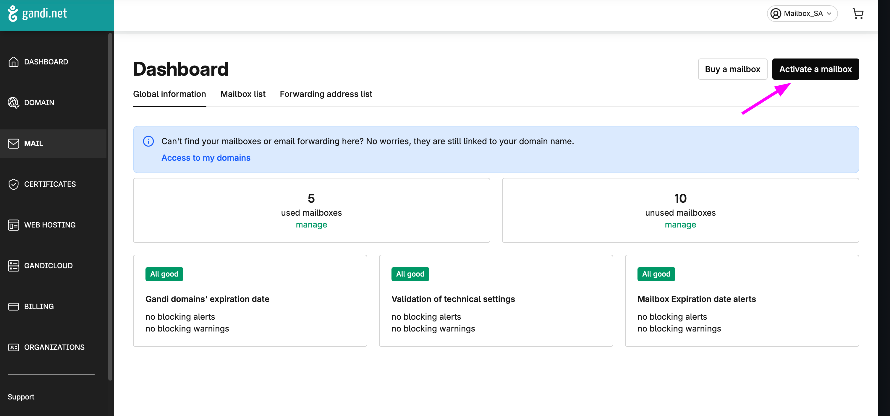Follow the Access to my domains link

[x=206, y=158]
